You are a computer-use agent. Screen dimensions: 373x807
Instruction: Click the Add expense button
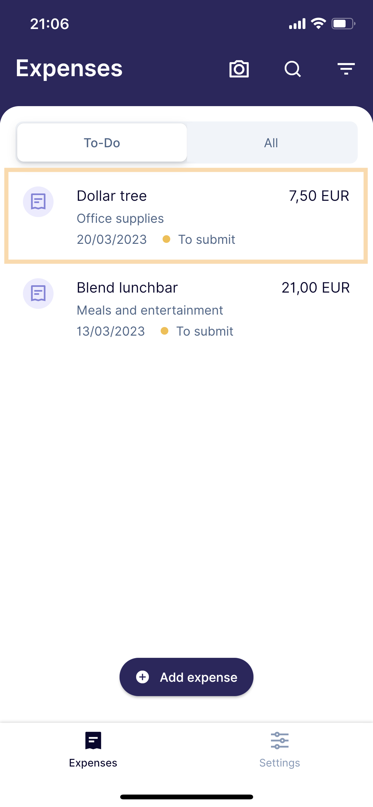(186, 677)
